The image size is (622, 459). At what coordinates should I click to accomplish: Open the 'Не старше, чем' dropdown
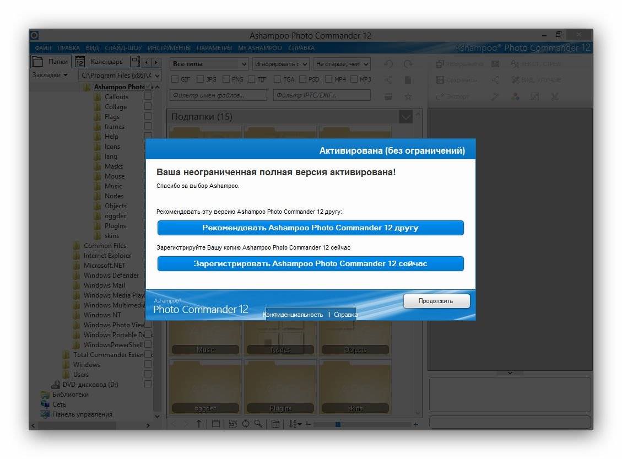coord(342,64)
